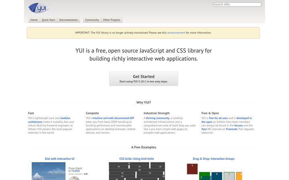The width and height of the screenshot is (289, 180).
Task: Select the gray square numbered 5
Action: 229,176
